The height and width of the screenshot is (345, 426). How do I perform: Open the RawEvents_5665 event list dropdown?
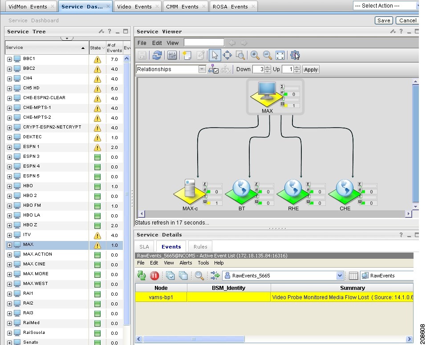tap(340, 276)
